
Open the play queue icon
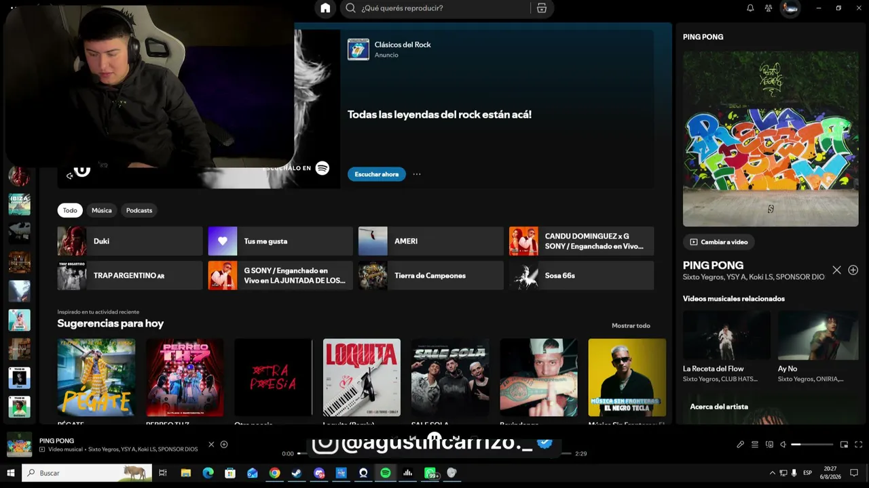755,445
